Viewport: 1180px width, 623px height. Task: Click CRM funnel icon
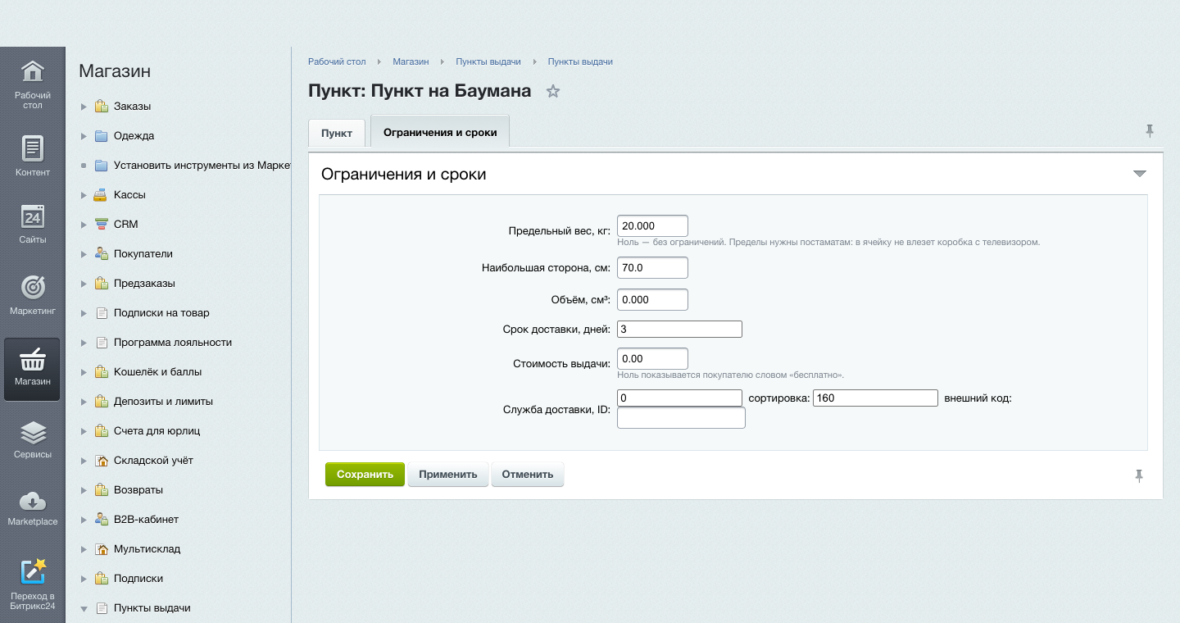[x=101, y=225]
